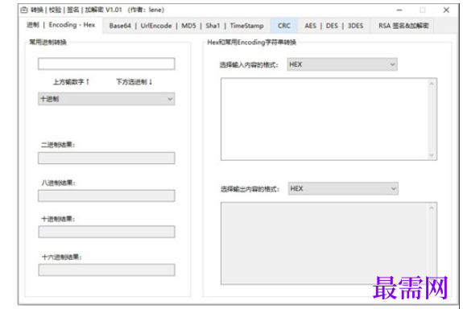Image resolution: width=463 pixels, height=313 pixels.
Task: Click the 十六进制结果 output field
Action: tap(106, 270)
